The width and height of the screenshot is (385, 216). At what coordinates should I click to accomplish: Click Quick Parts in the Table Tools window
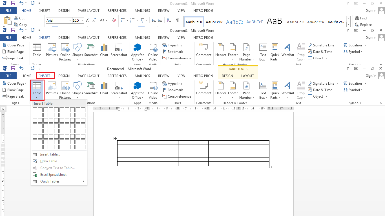[275, 91]
